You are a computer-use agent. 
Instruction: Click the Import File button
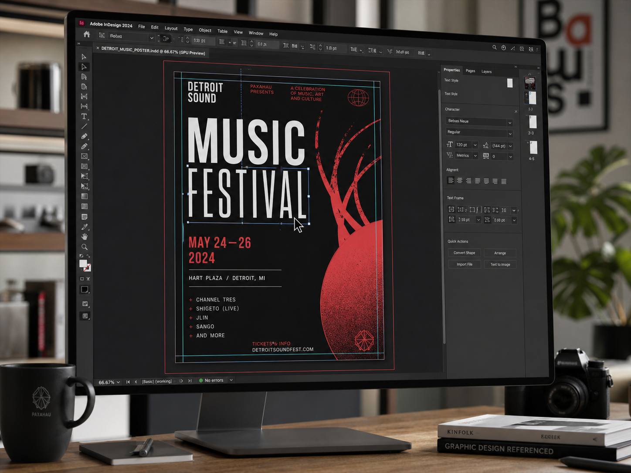(x=464, y=264)
